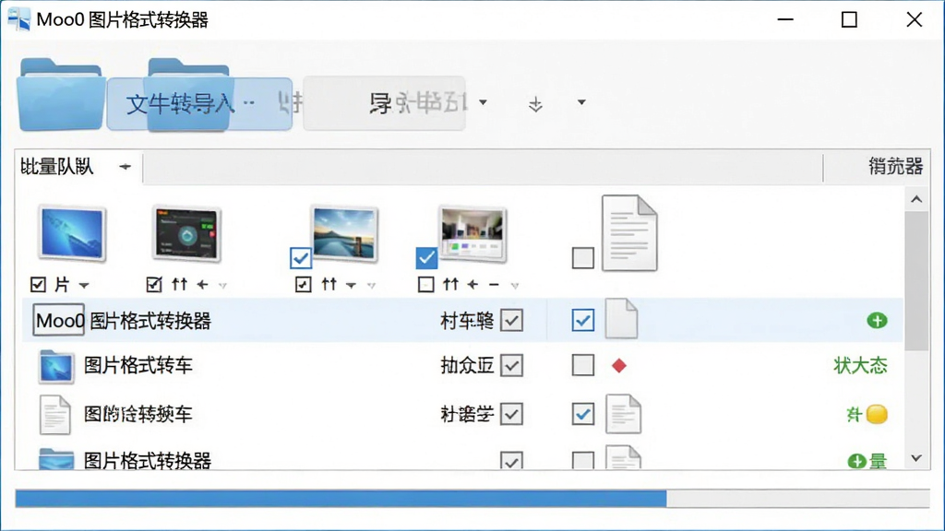
Task: Click up arrows icon under dashboard thumbnail
Action: point(179,284)
